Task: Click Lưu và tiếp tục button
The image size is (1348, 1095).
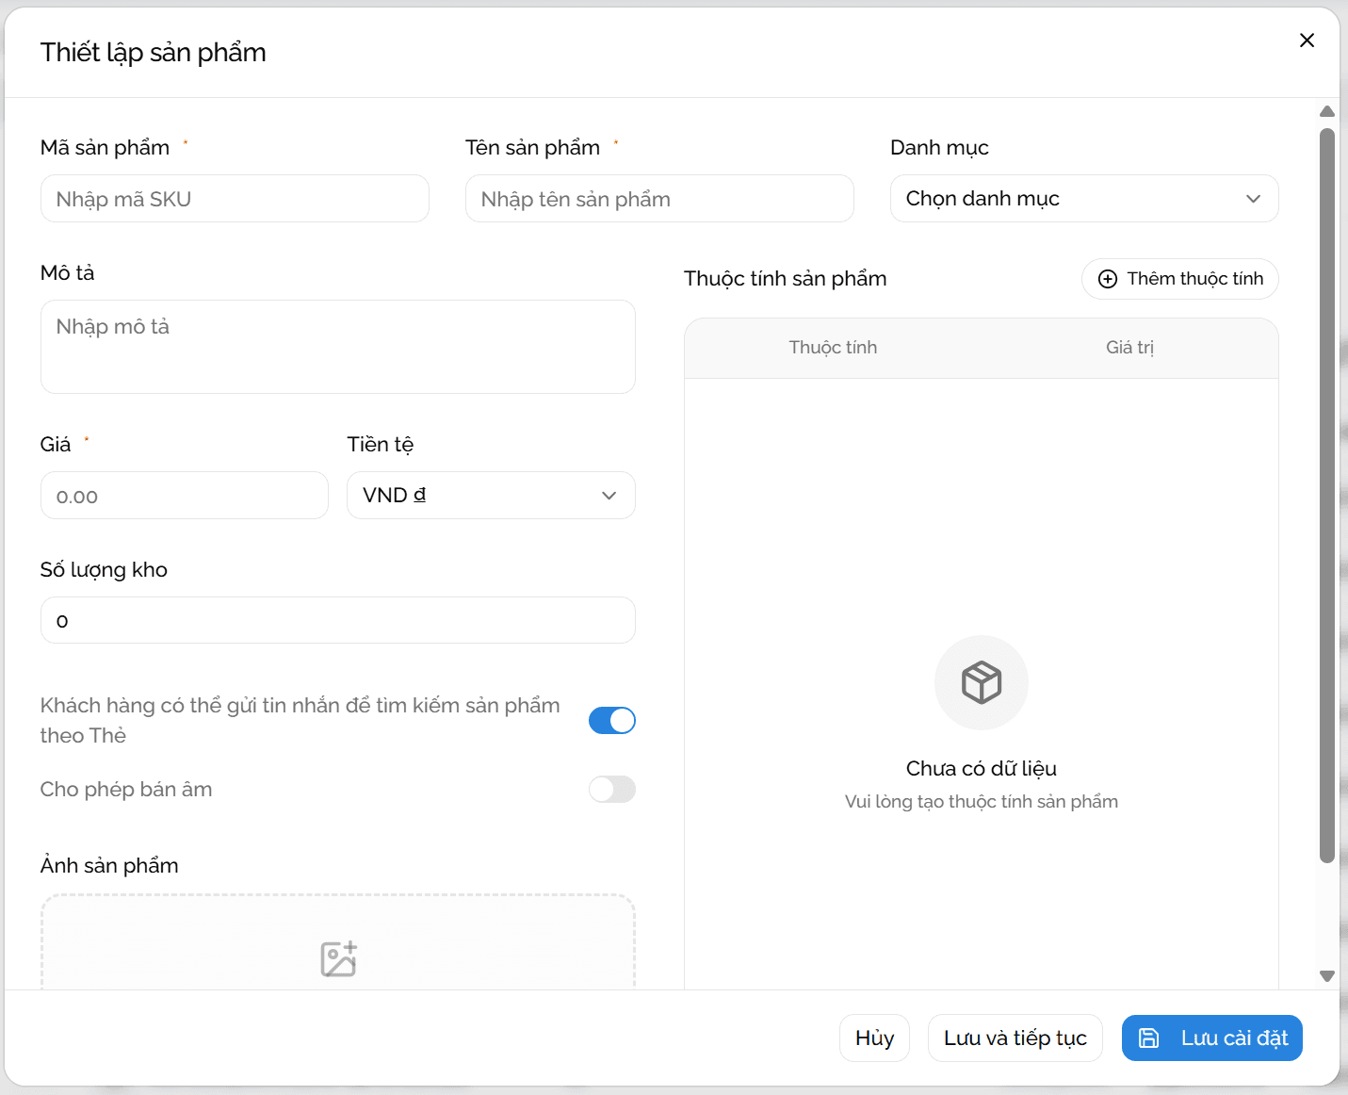Action: (x=1015, y=1038)
